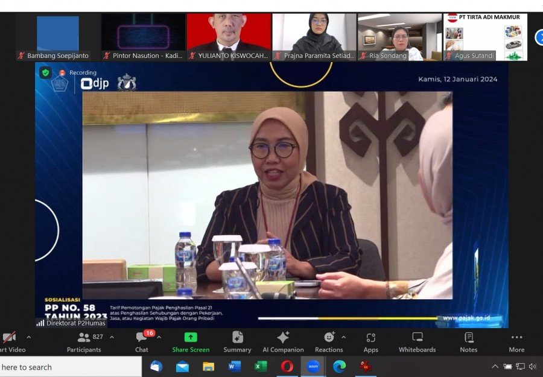
Task: Select Bambang Soepijanto's video thumbnail
Action: click(x=57, y=37)
